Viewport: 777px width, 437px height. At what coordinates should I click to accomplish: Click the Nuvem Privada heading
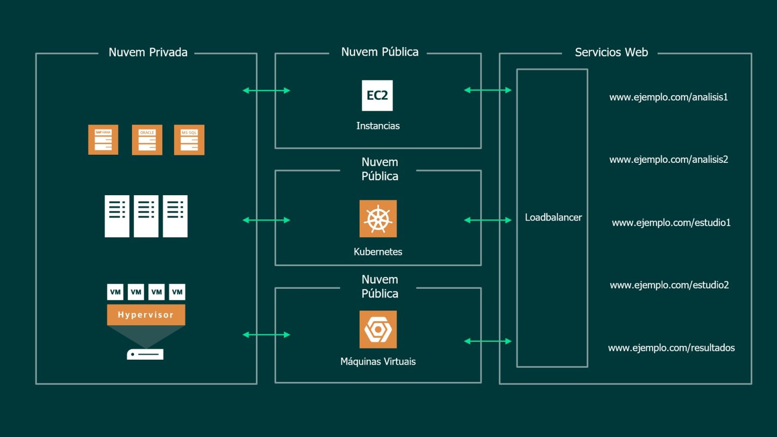pyautogui.click(x=148, y=52)
